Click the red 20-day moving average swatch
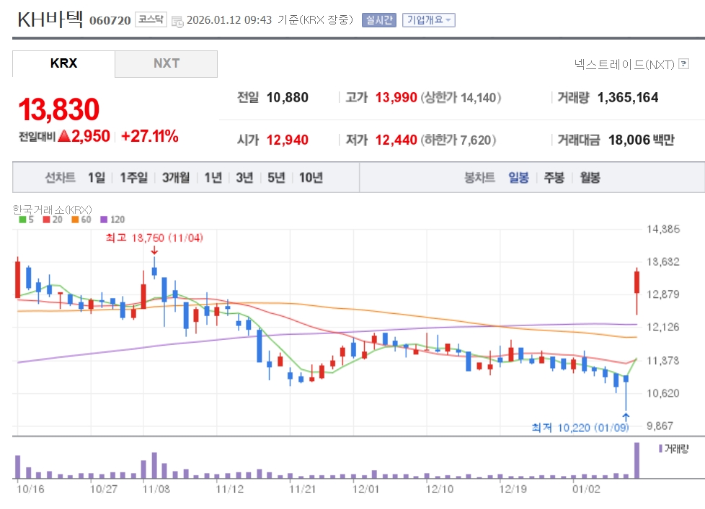This screenshot has height=509, width=705. tap(46, 220)
